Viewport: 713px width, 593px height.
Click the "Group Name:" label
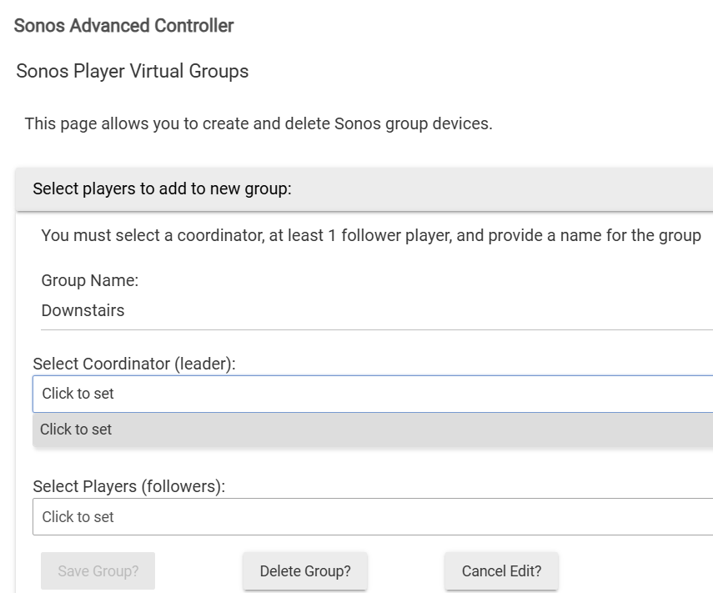point(90,281)
